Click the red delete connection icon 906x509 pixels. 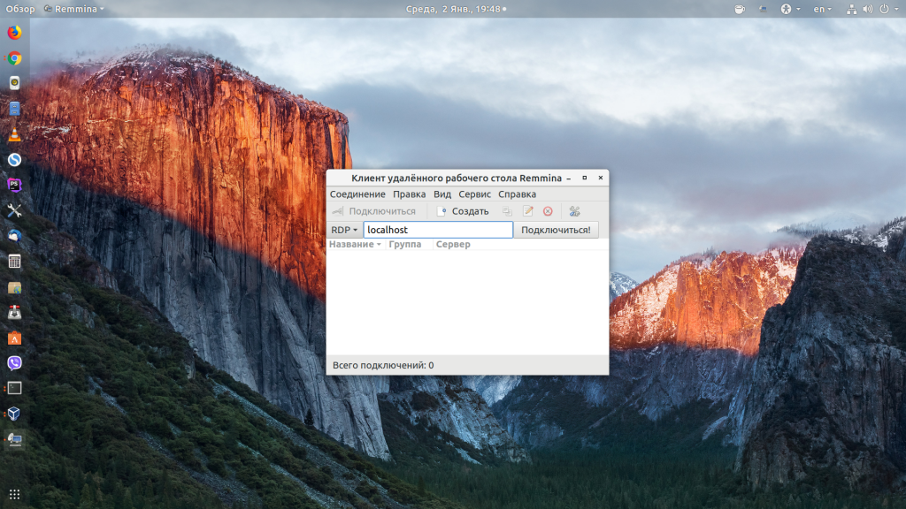(548, 211)
